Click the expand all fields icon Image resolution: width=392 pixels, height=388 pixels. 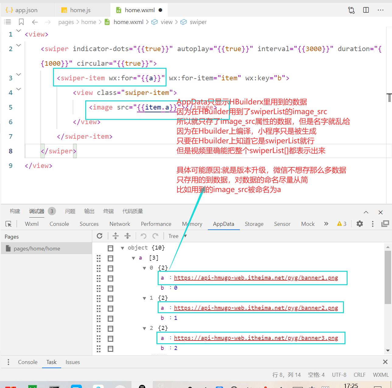(x=115, y=236)
